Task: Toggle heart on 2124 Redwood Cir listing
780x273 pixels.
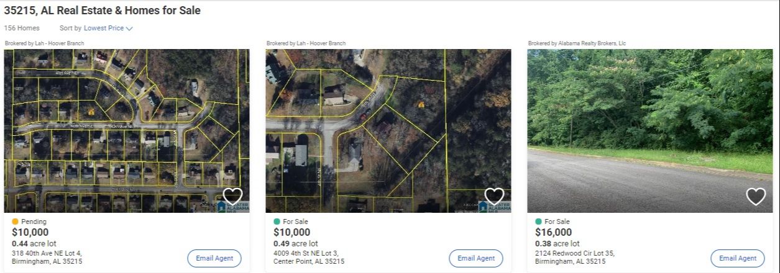Action: [756, 197]
